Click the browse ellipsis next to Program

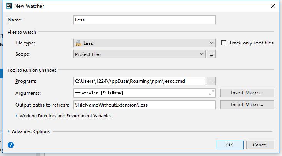pyautogui.click(x=211, y=81)
